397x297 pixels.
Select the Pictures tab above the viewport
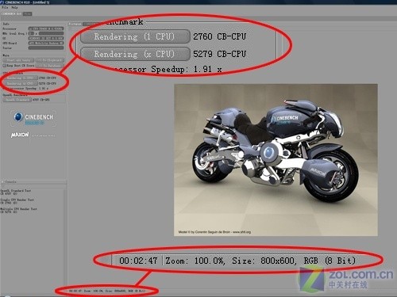click(x=75, y=24)
